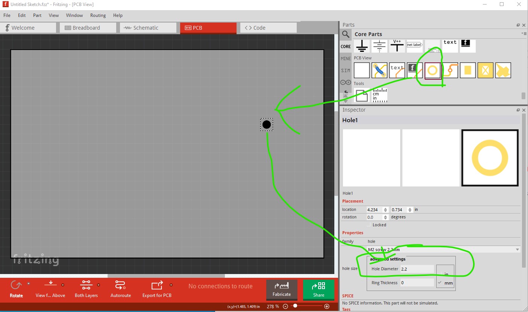Click the green Share button
The width and height of the screenshot is (528, 312).
(x=319, y=290)
